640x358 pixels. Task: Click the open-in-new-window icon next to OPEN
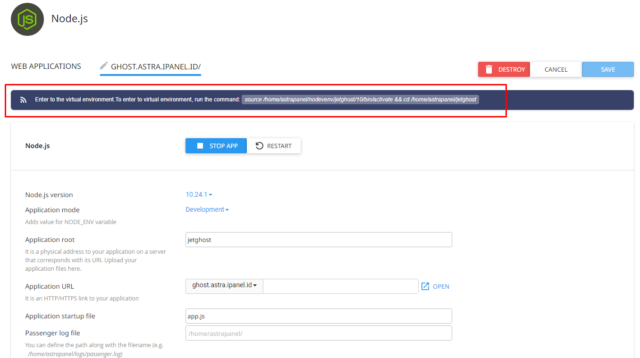point(425,286)
